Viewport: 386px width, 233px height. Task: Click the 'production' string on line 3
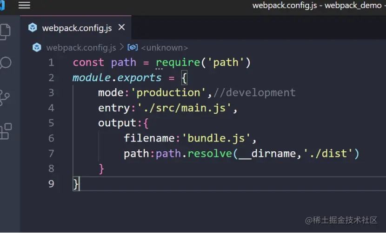point(168,93)
